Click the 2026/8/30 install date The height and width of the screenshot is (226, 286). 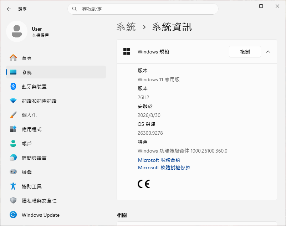pos(149,115)
